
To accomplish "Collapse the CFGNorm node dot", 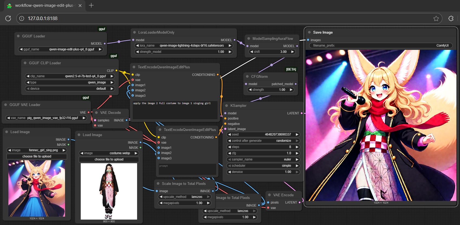I will pos(247,76).
